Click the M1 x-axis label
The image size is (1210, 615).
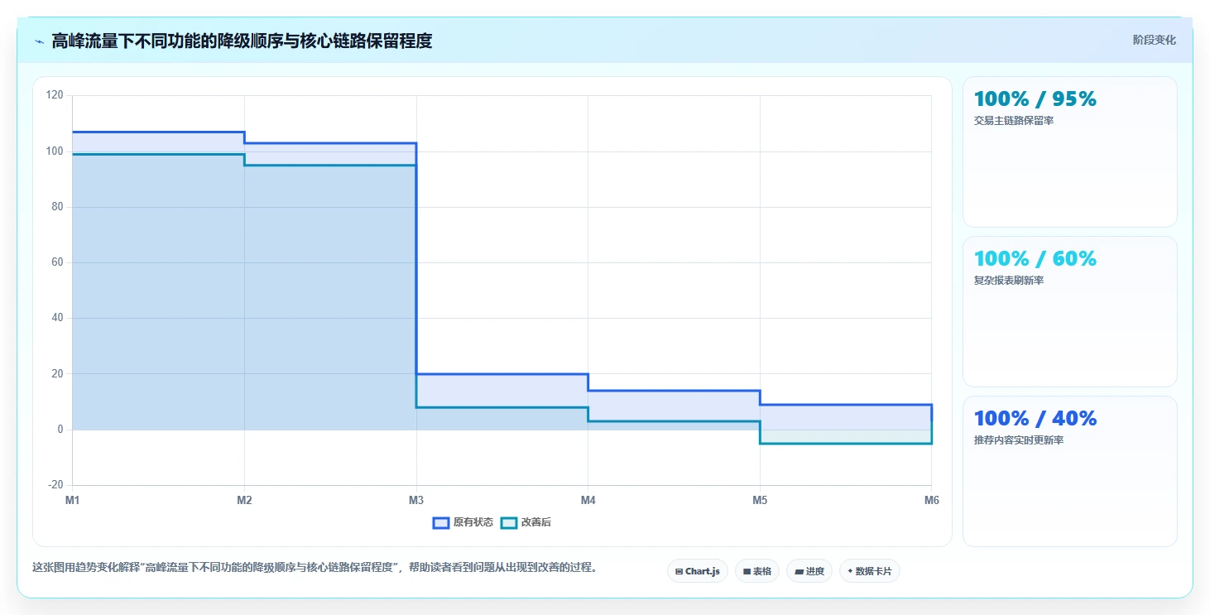click(72, 500)
